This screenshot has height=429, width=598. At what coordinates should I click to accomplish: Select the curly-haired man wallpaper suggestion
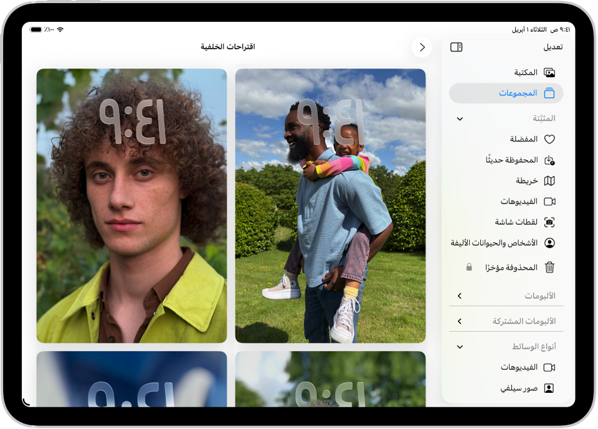coord(131,205)
